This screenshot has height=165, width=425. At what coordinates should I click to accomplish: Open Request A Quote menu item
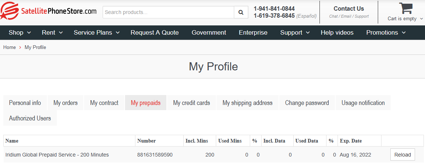point(155,33)
